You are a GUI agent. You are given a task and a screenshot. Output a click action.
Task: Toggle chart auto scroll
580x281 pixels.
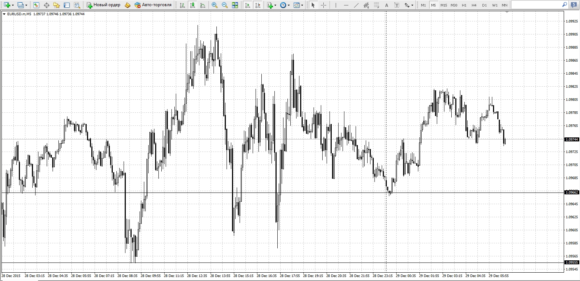248,5
